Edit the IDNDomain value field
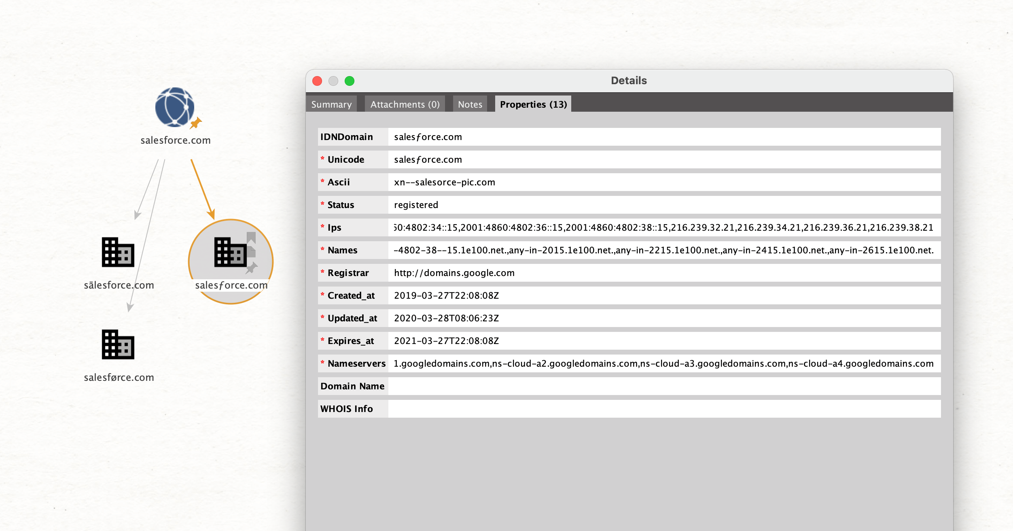 click(x=664, y=137)
